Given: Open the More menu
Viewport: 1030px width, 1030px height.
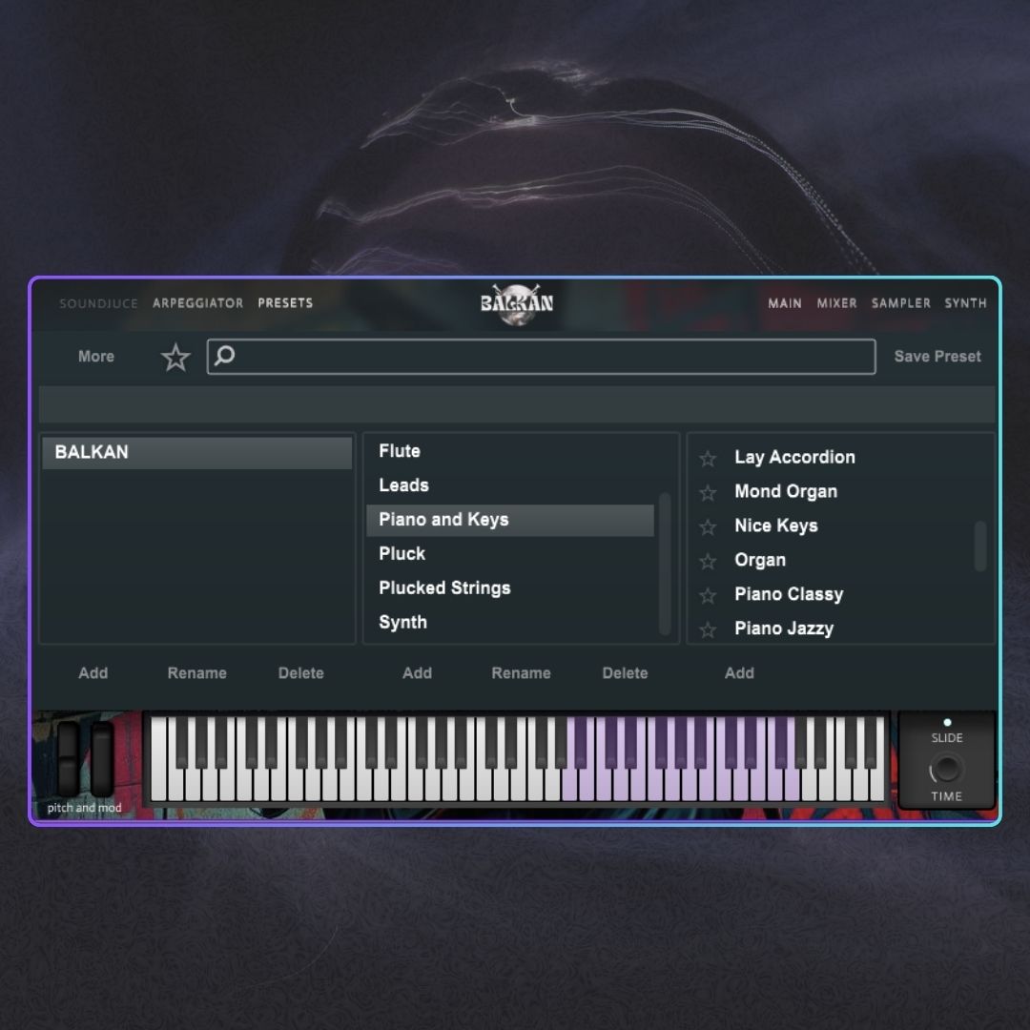Looking at the screenshot, I should 96,357.
